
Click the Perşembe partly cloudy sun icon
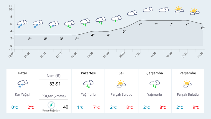click(x=188, y=84)
